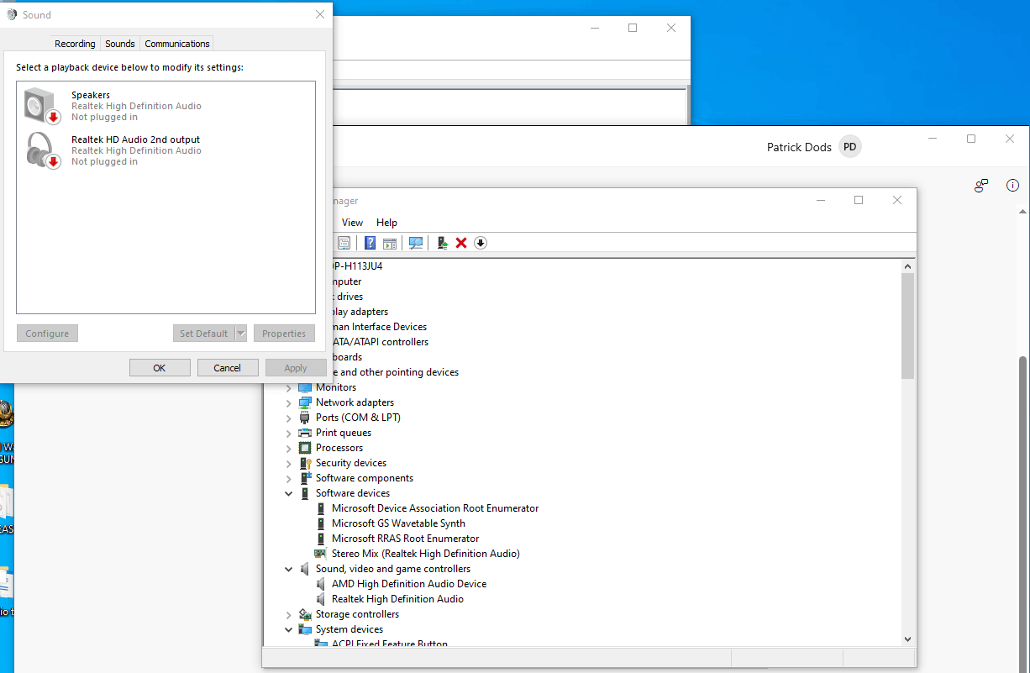Open the Communications tab
1030x673 pixels.
pyautogui.click(x=177, y=44)
